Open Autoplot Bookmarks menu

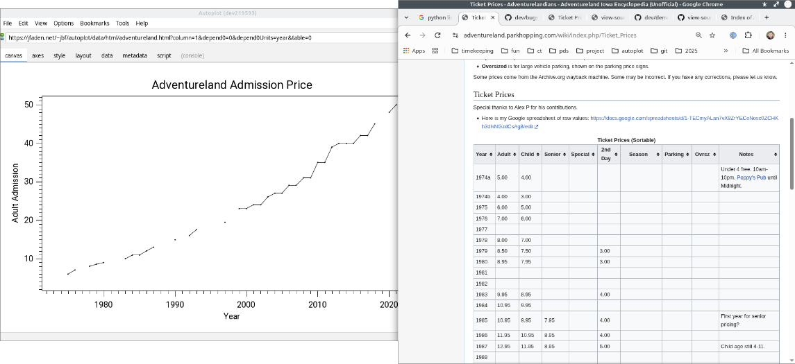coord(95,24)
